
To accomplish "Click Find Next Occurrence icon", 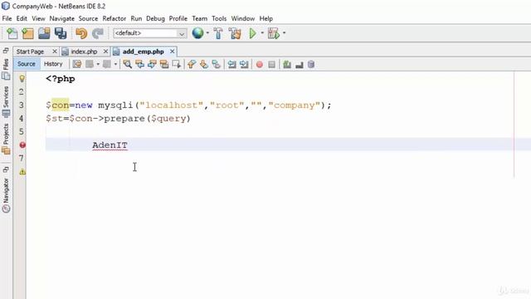I will click(152, 64).
